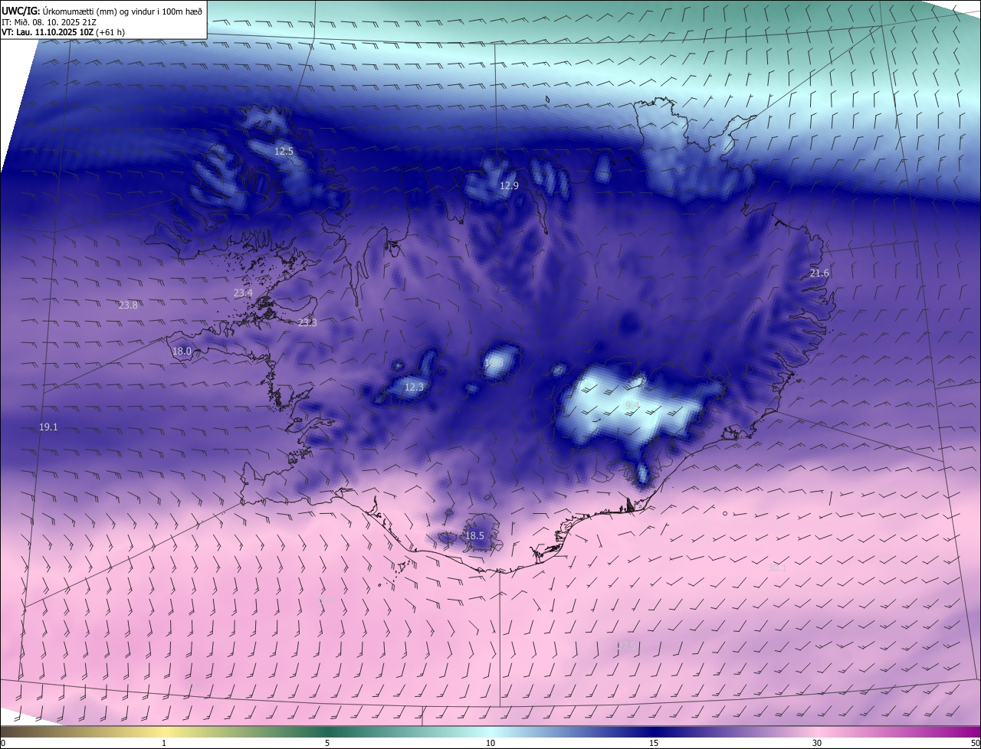
Task: Select the 19.1 value at the west edge
Action: pyautogui.click(x=48, y=427)
